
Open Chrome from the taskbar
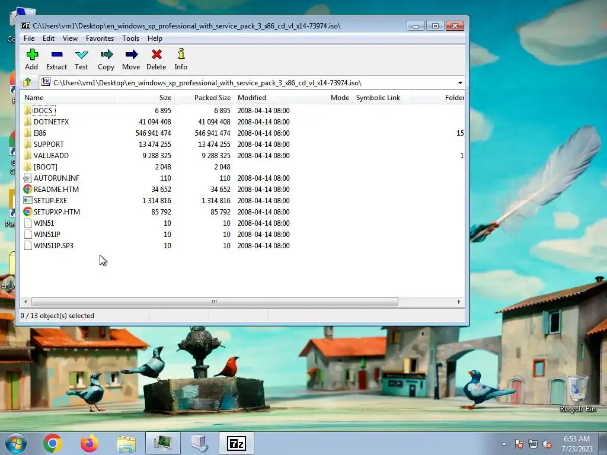click(53, 443)
